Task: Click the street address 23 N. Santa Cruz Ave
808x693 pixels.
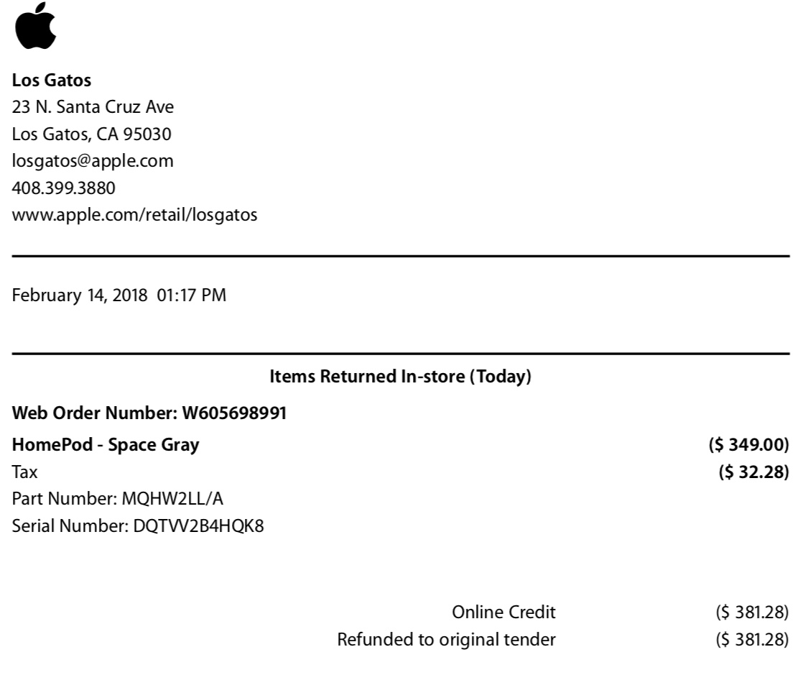Action: click(93, 107)
